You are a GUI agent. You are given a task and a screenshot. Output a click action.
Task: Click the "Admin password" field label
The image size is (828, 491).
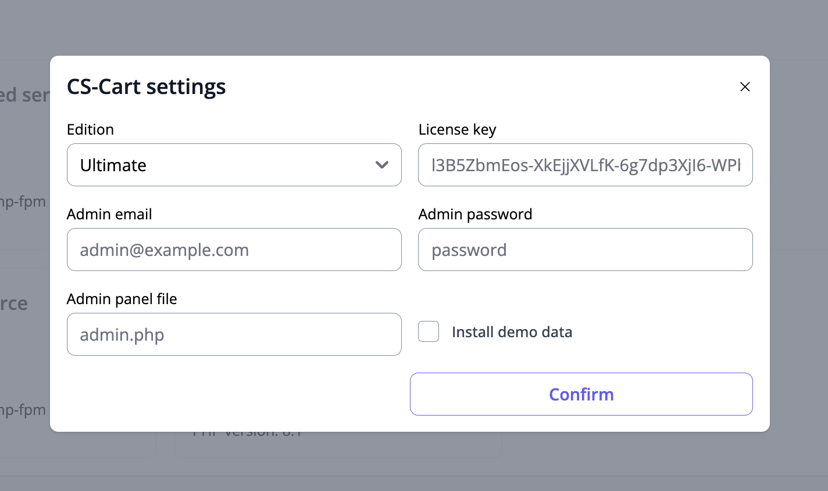click(475, 214)
